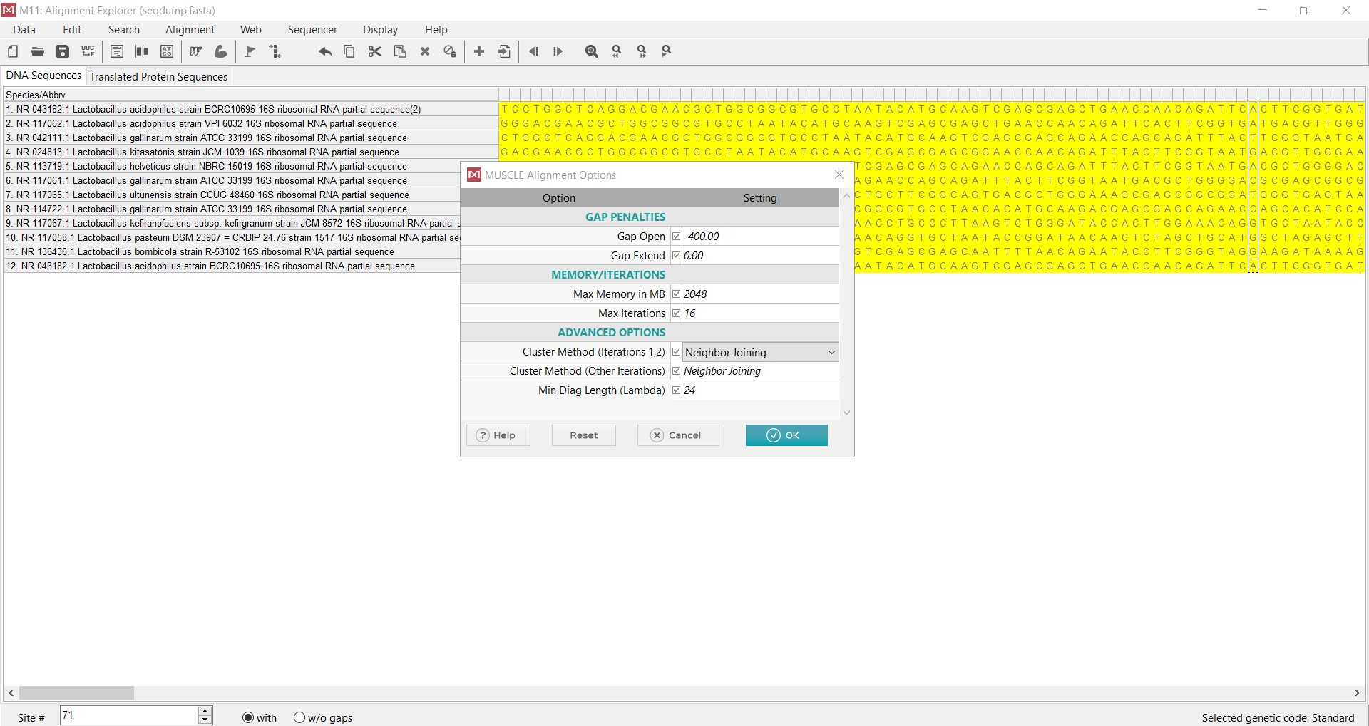The height and width of the screenshot is (726, 1369).
Task: Toggle the Gap Extend checkbox
Action: 676,255
